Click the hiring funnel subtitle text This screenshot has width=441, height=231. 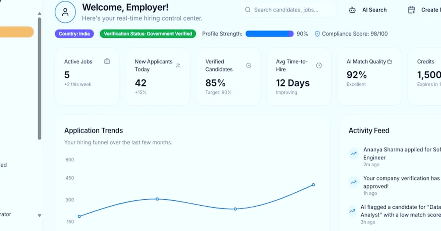pyautogui.click(x=118, y=142)
